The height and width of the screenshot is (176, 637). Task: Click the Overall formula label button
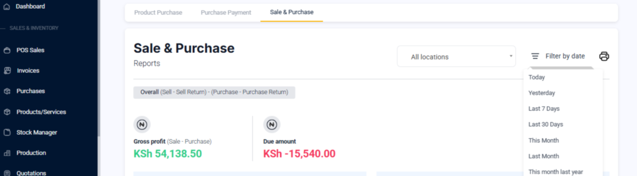214,92
